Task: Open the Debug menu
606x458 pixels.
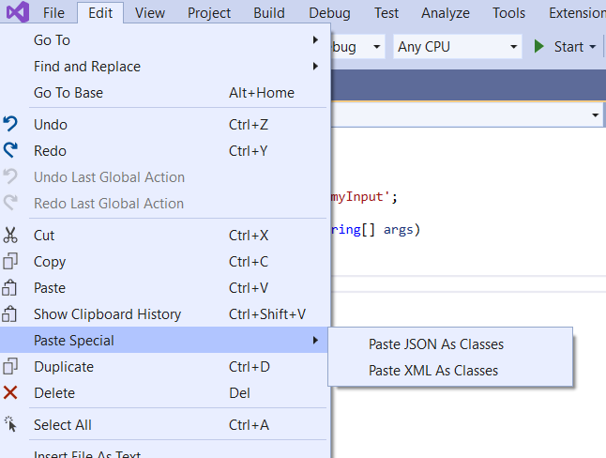Action: 329,13
